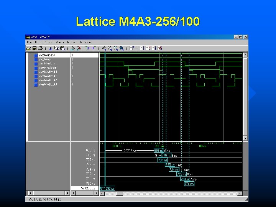Click the 693 ns cursor time marker
The width and height of the screenshot is (276, 207).
(x=159, y=151)
